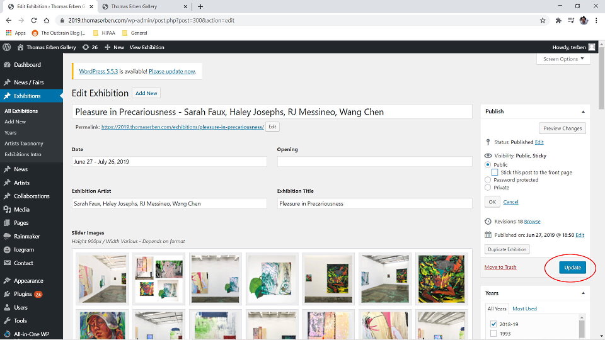Open All Exhibitions submenu item
605x340 pixels.
pyautogui.click(x=21, y=111)
